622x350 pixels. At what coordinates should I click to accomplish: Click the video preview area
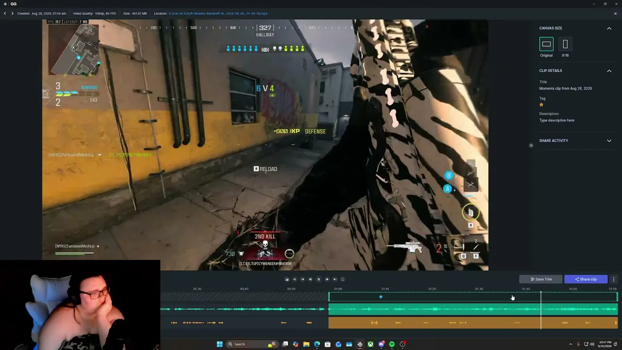click(x=265, y=145)
